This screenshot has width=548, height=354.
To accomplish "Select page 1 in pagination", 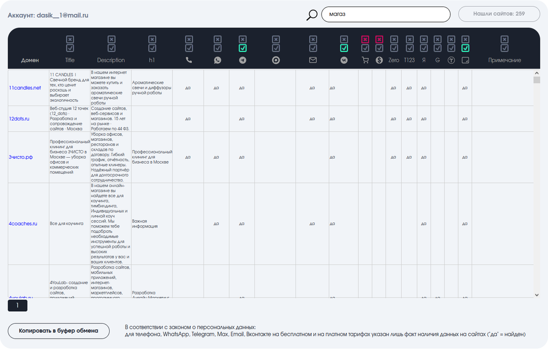I will pos(18,305).
